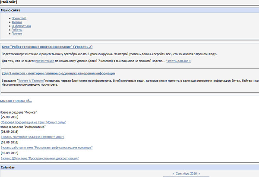The height and width of the screenshot is (177, 259).
Task: Open the Для 9 классов article title
Action: coord(58,73)
